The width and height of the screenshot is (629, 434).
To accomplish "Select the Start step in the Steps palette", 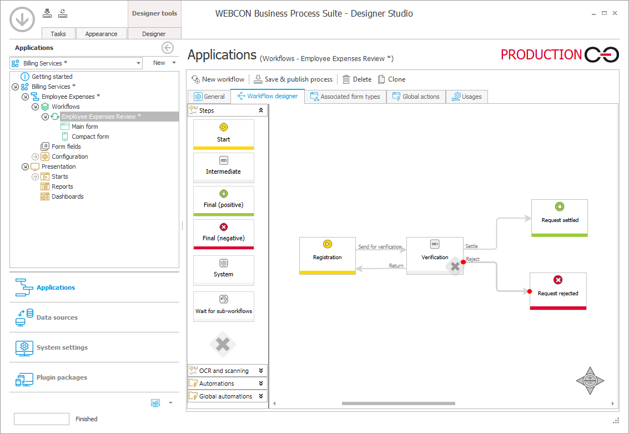I will tap(223, 134).
